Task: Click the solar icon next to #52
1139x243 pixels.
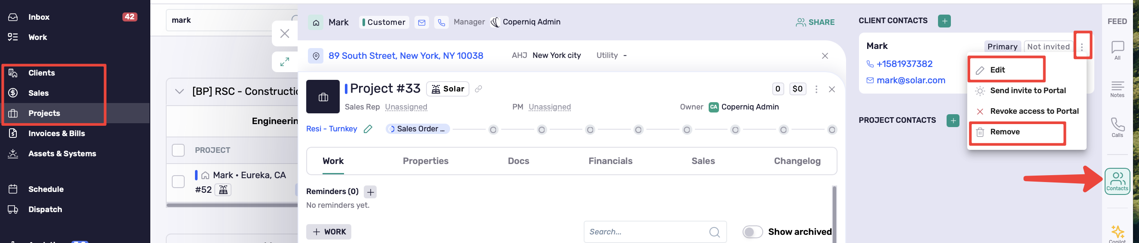Action: [223, 190]
